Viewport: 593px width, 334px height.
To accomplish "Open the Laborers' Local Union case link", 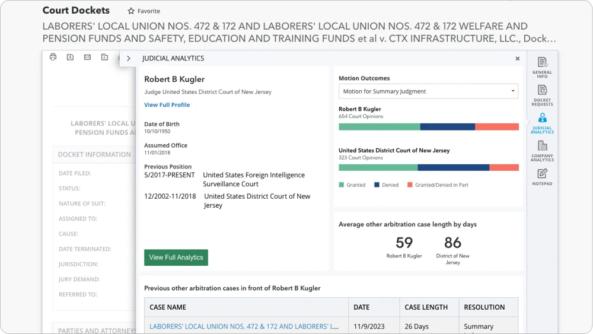I will point(244,326).
